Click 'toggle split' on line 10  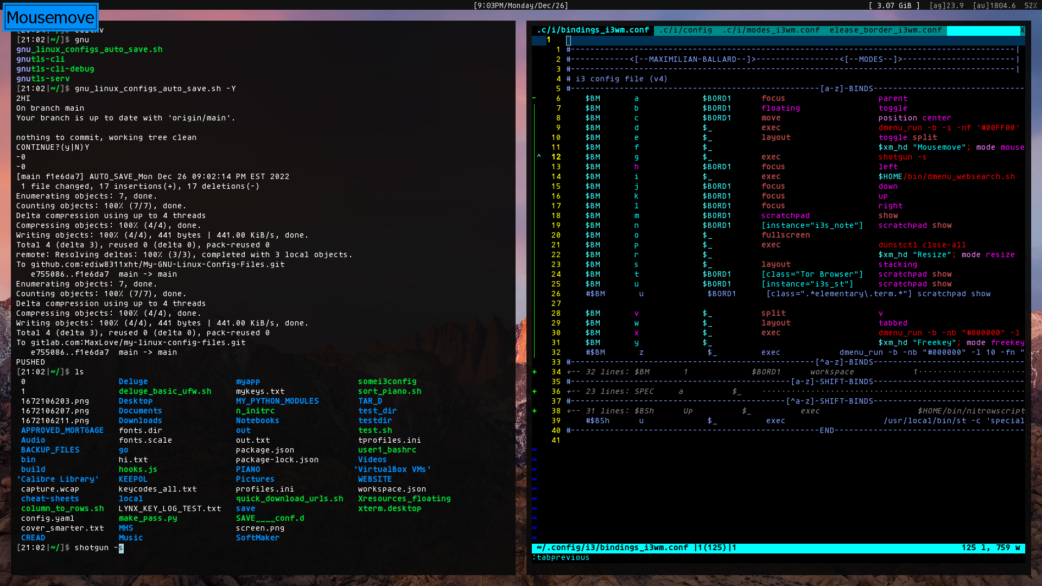[907, 138]
